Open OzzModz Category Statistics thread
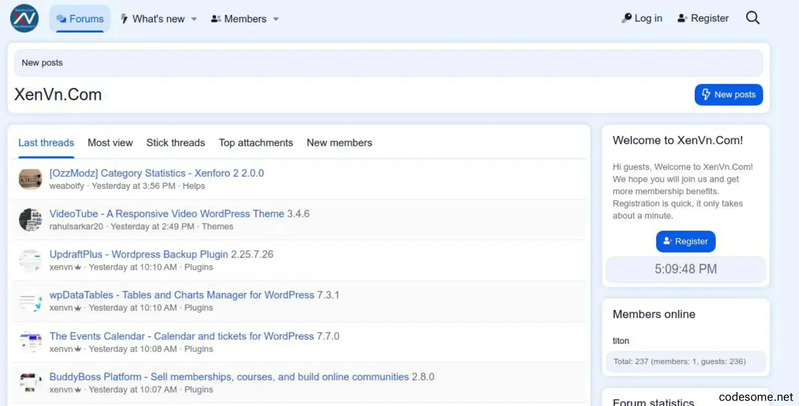 [156, 173]
